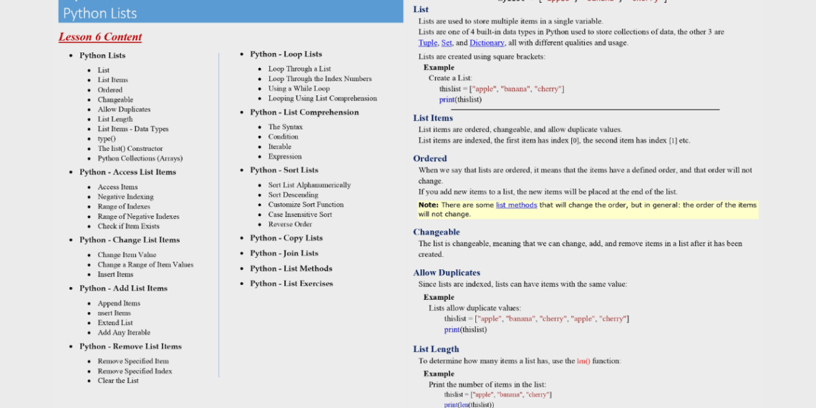Click the 'Python Lists' page title banner
This screenshot has width=816, height=408.
coord(230,11)
